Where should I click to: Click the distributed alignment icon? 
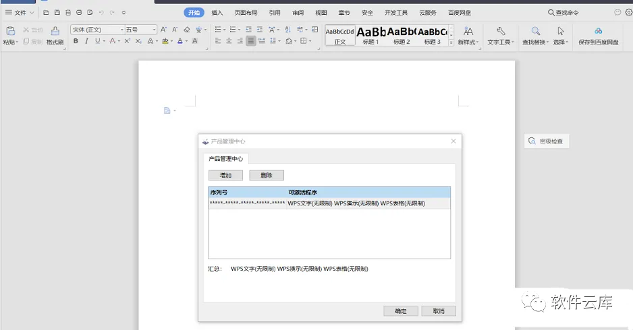262,40
